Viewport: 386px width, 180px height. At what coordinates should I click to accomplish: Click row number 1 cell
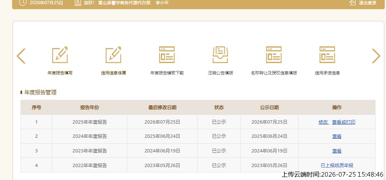36,122
